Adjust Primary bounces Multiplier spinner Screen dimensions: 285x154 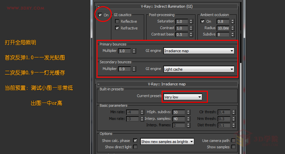[x=134, y=51]
